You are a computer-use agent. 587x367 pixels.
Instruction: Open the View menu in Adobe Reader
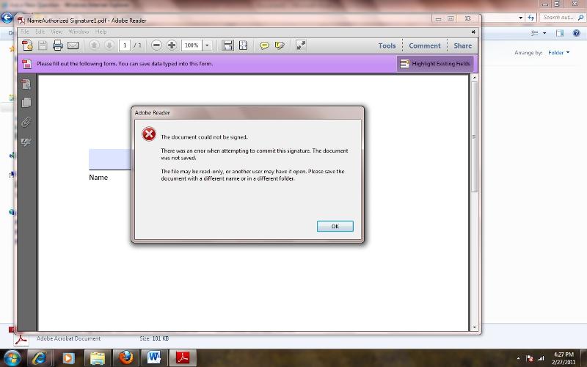[x=56, y=32]
